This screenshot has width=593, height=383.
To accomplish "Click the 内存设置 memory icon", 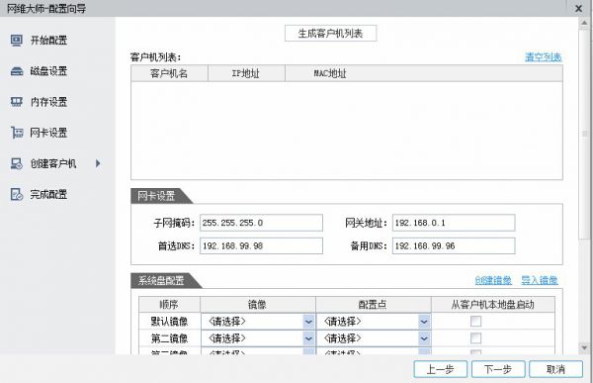I will pos(16,102).
